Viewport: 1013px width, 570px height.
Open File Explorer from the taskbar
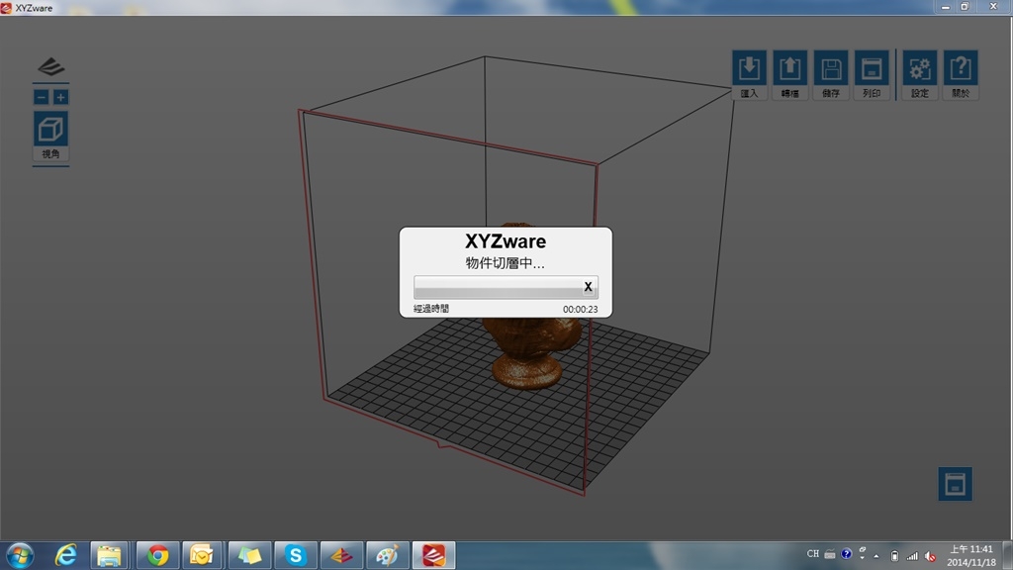click(109, 556)
